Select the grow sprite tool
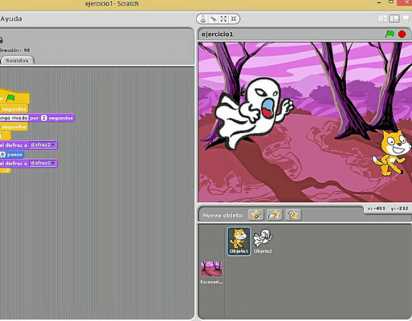The height and width of the screenshot is (321, 412). (x=224, y=19)
